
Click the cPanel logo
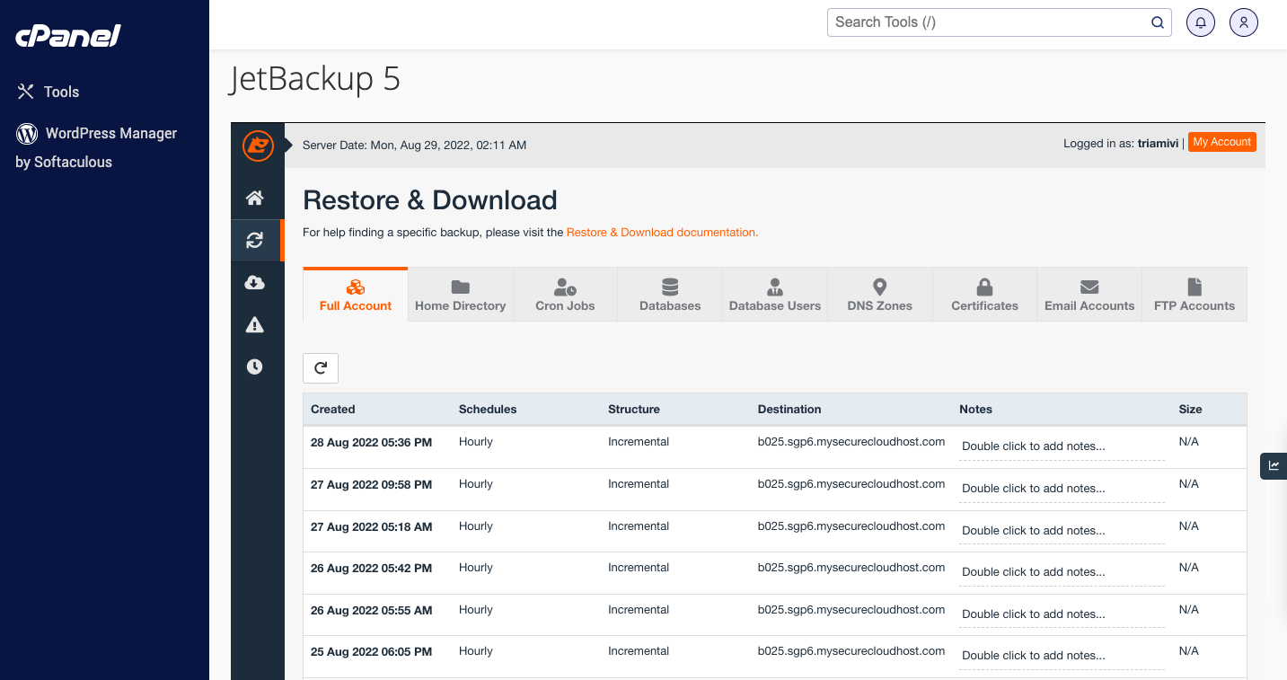click(x=68, y=36)
